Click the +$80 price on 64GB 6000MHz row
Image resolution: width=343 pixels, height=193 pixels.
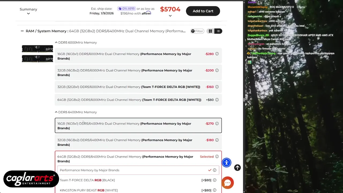[x=210, y=100]
